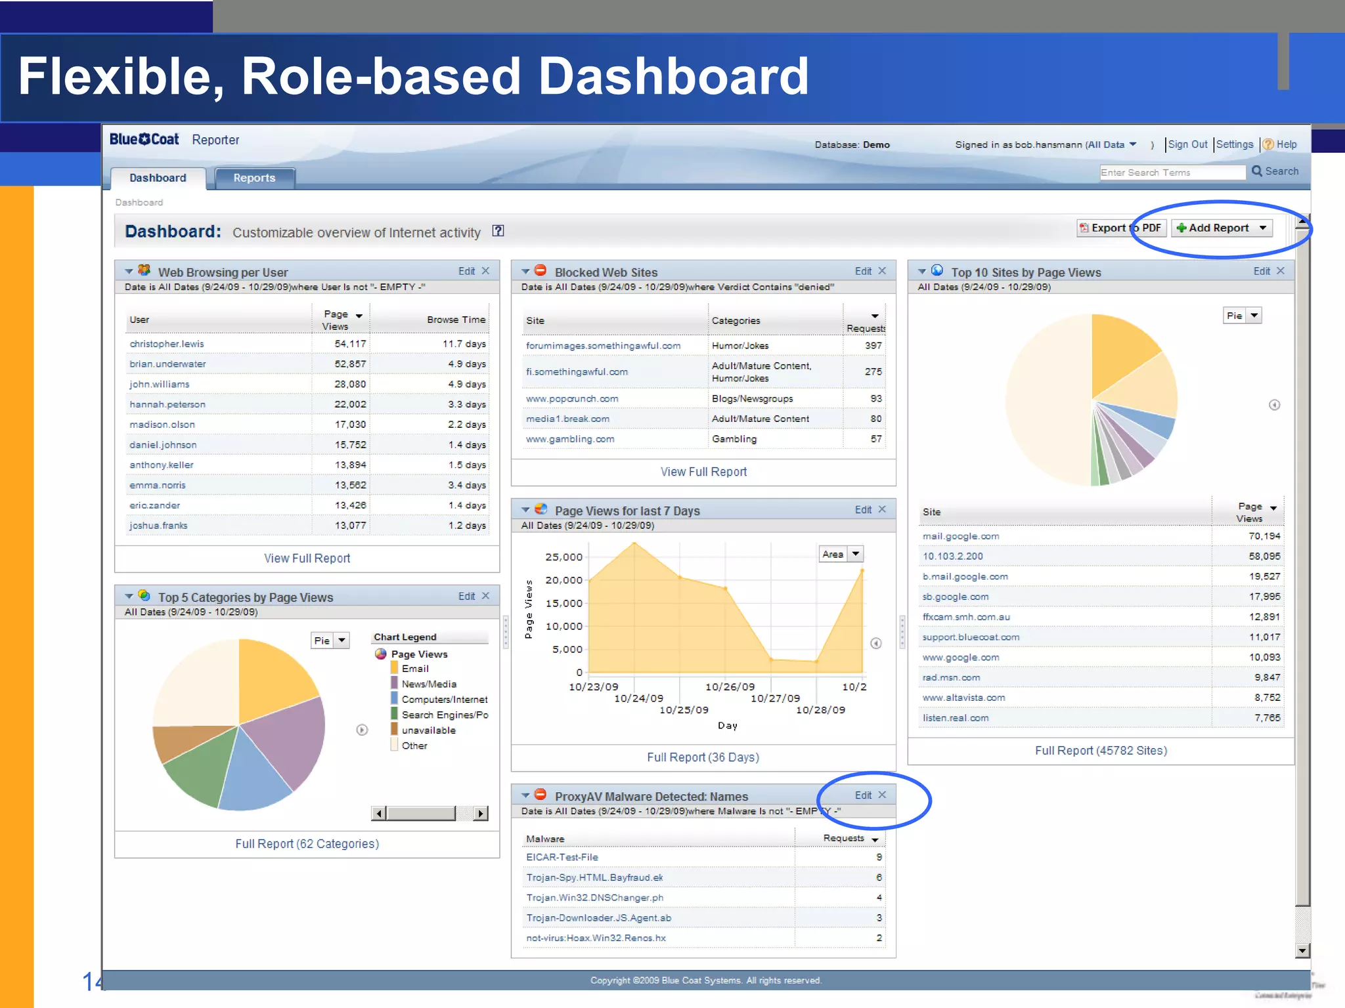Open Pie chart type dropdown in Top 10 Sites
Screen dimensions: 1345x1008
pyautogui.click(x=1254, y=316)
